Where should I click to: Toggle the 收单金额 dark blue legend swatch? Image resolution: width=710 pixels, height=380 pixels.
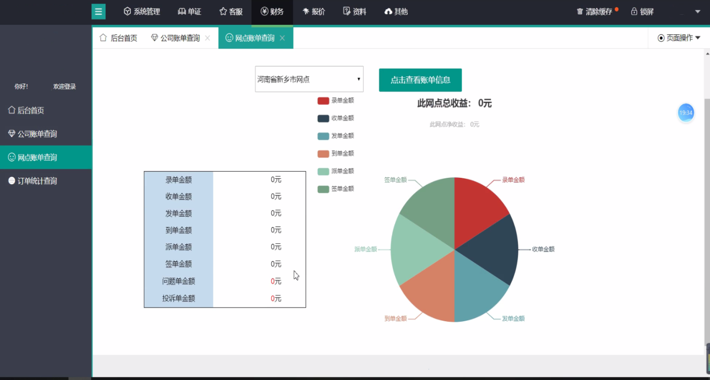click(x=324, y=118)
